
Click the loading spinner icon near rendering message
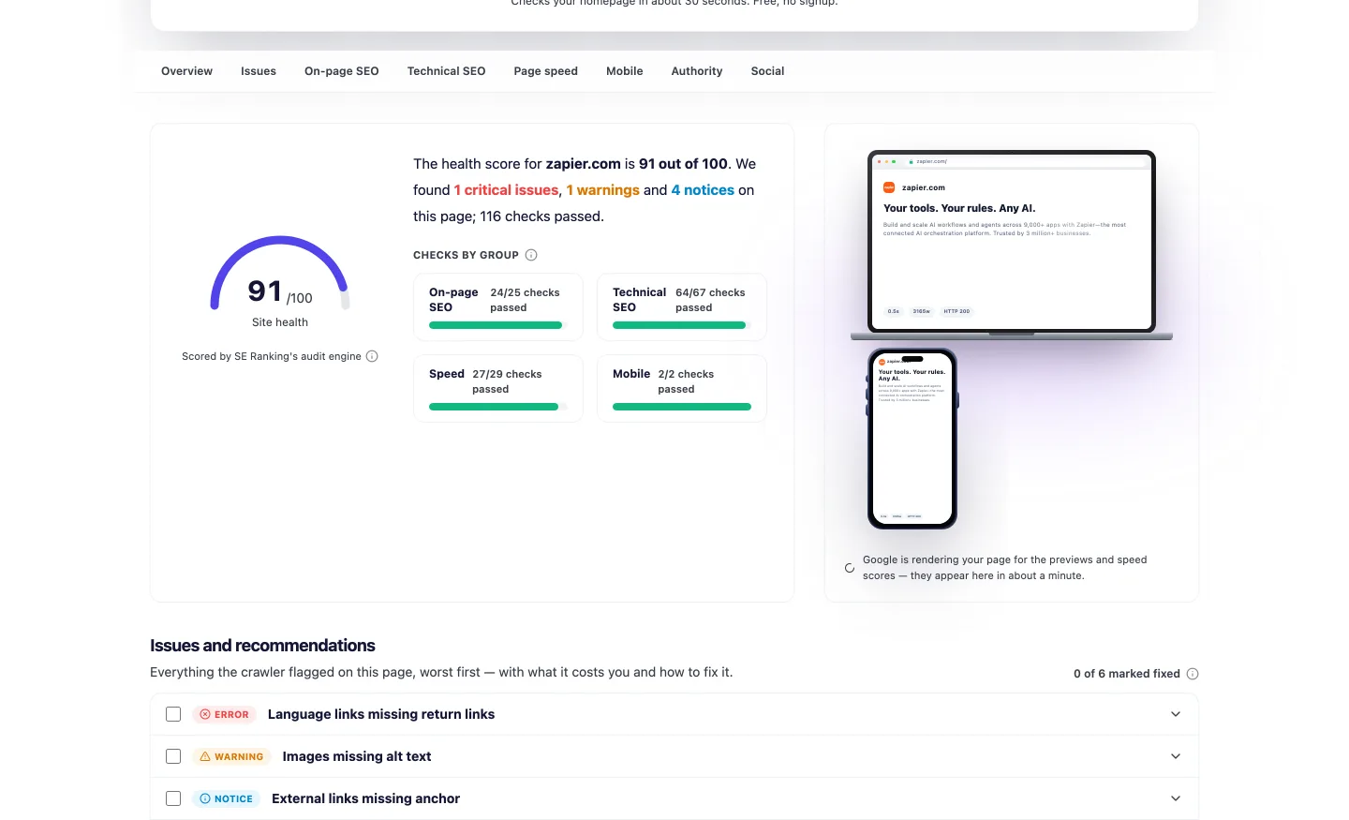click(850, 568)
